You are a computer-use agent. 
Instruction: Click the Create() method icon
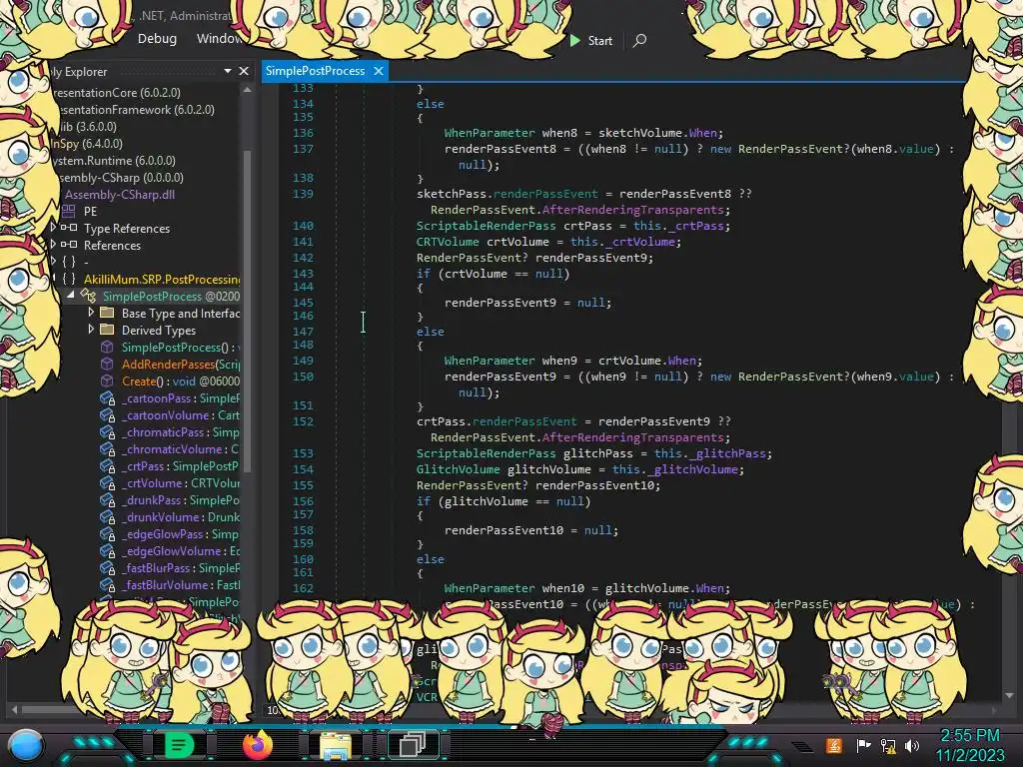[107, 381]
